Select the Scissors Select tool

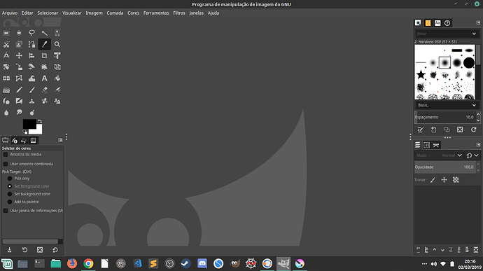(6, 44)
